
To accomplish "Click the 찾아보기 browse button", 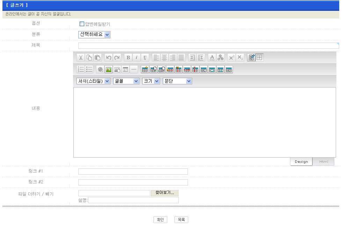I will click(x=165, y=193).
